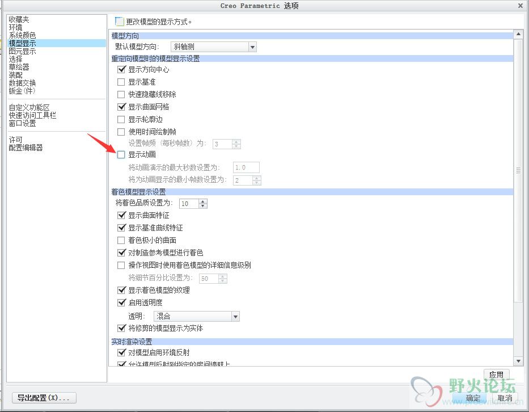
Task: Switch to 图元显示 category
Action: (22, 51)
